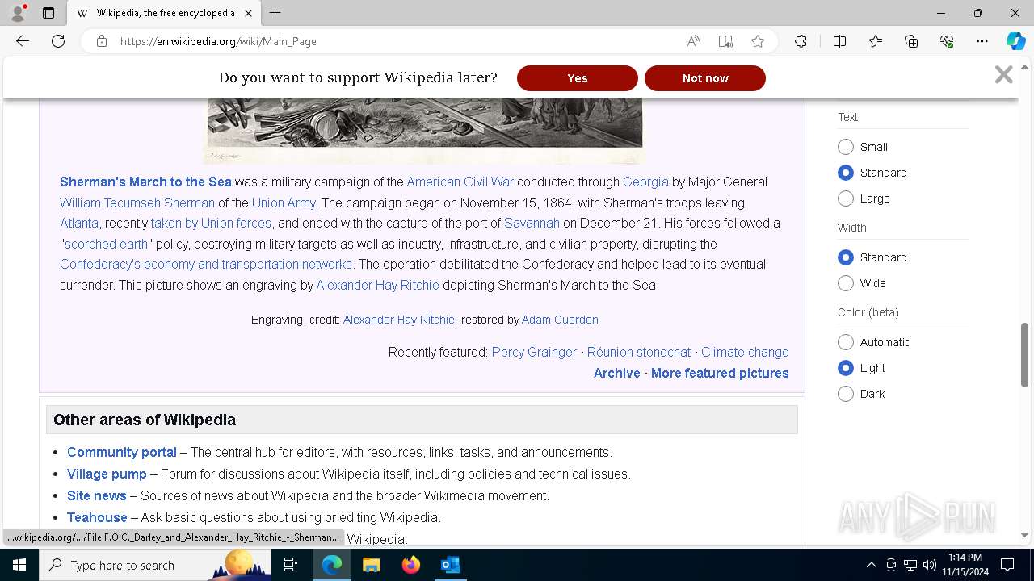Open the scorched earth link
Screen dimensions: 1034x581
click(107, 244)
